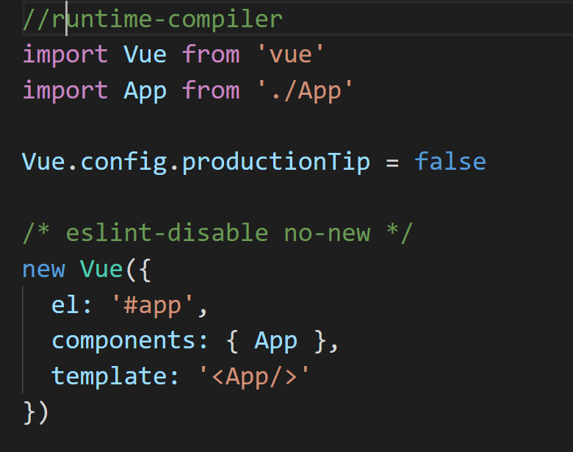Viewport: 573px width, 452px height.
Task: Click App identifier in second import line
Action: (x=145, y=90)
